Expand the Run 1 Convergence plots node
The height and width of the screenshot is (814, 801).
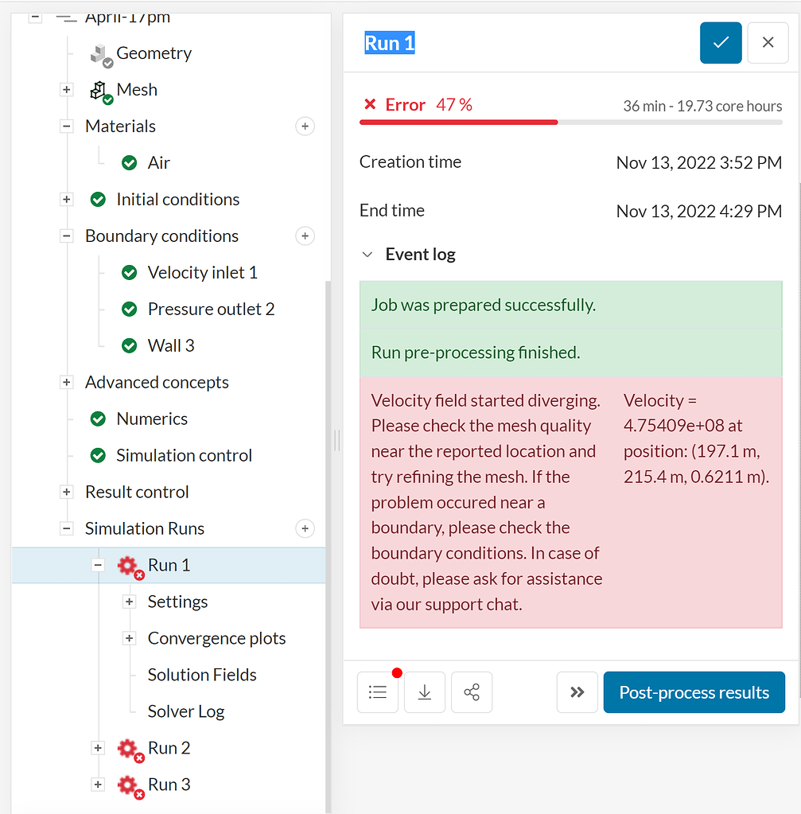[129, 638]
